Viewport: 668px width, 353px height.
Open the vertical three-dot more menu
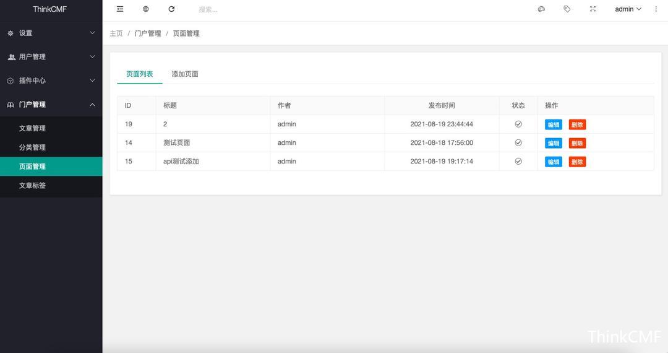click(x=656, y=9)
